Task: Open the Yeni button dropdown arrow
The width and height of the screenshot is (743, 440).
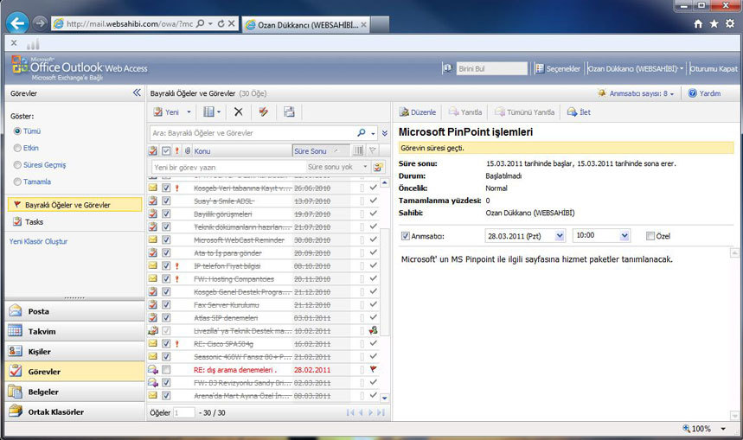Action: point(189,112)
